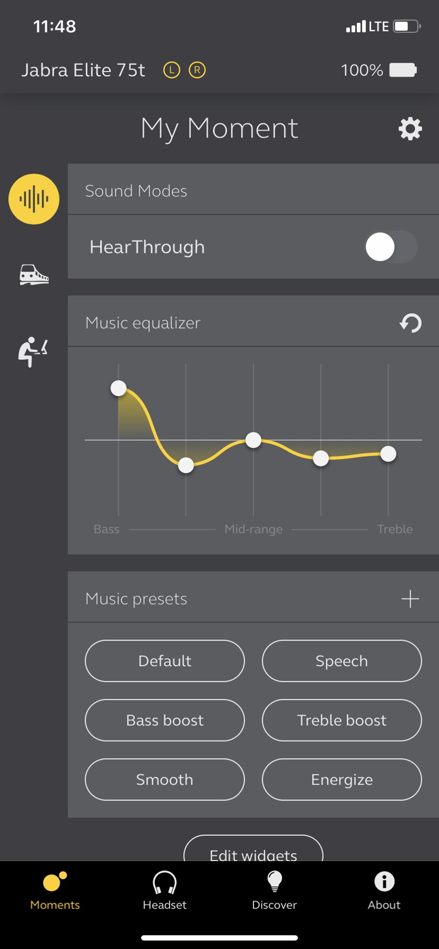439x949 pixels.
Task: Toggle the HearThrough switch
Action: tap(391, 247)
